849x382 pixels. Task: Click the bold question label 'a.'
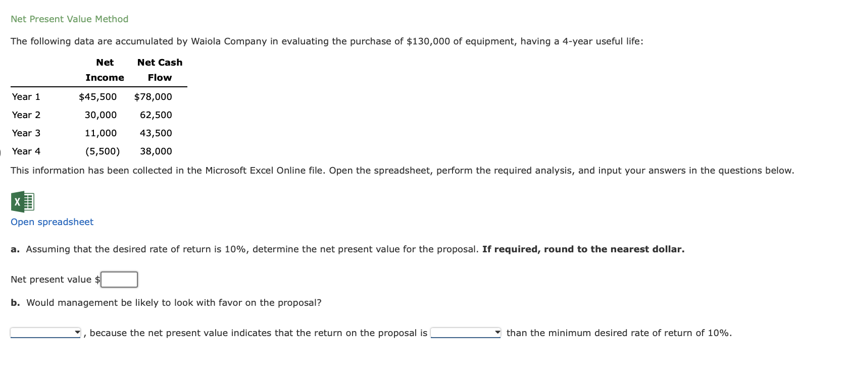tap(15, 249)
